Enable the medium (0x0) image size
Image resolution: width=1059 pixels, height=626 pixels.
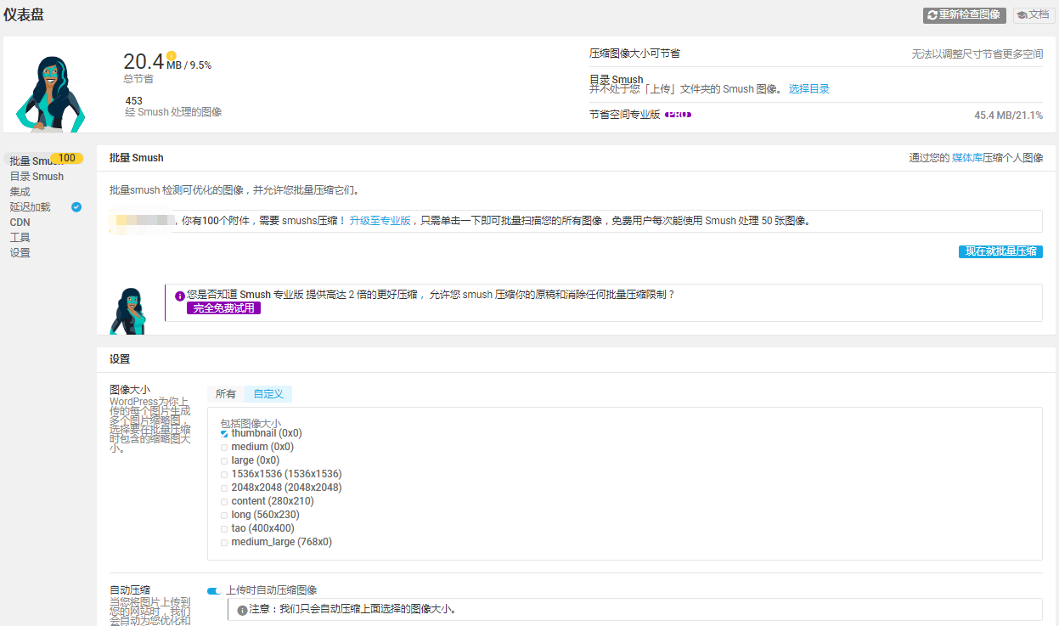point(224,447)
